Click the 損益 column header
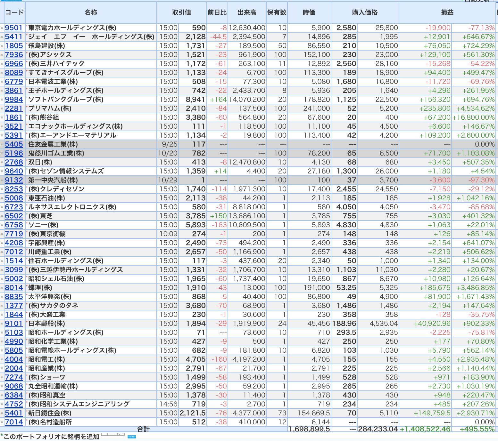The image size is (498, 441). [447, 12]
